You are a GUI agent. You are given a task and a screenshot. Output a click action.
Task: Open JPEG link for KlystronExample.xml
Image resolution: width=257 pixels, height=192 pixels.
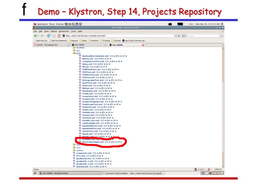coord(113,142)
